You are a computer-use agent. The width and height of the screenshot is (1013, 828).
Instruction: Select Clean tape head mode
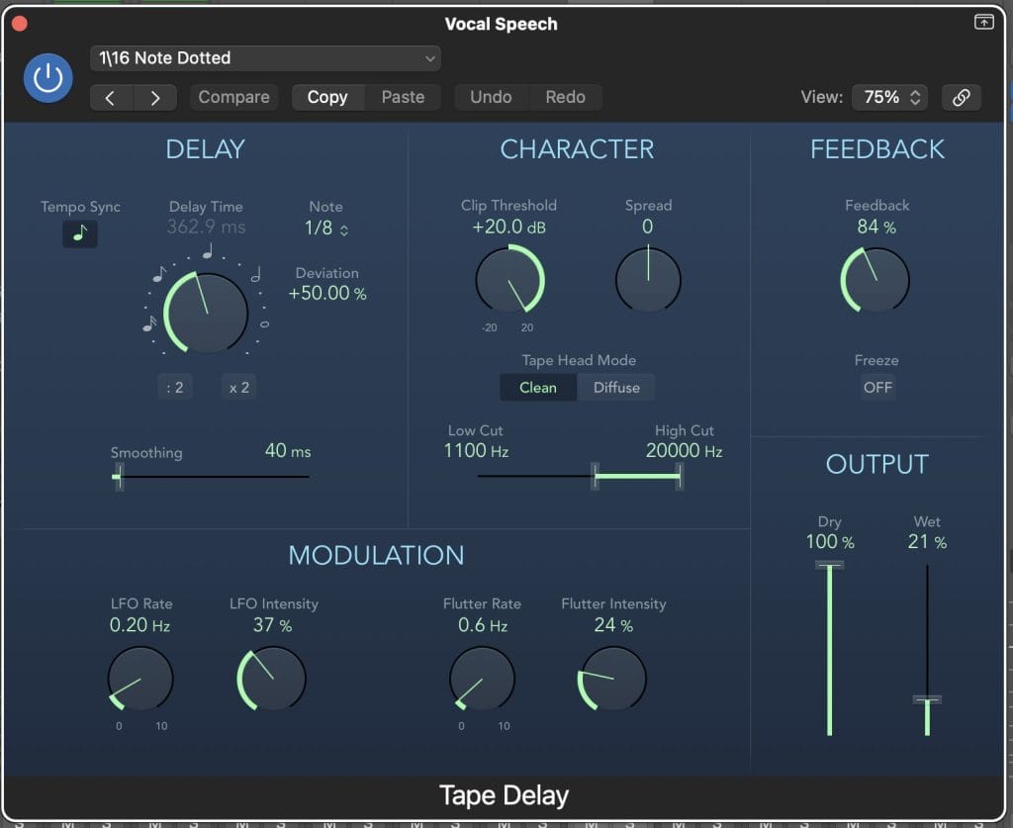tap(538, 387)
